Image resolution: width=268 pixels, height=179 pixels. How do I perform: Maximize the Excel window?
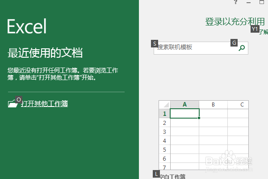point(262,2)
